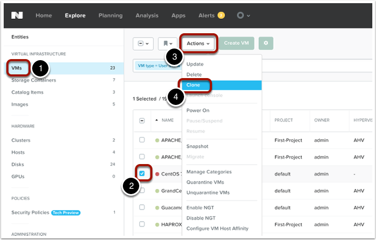Click the Alerts notification badge
376x240 pixels.
click(x=221, y=16)
